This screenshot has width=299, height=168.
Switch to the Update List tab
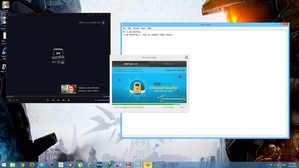tap(168, 64)
